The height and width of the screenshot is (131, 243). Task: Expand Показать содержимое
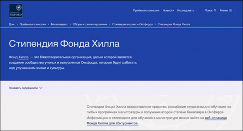click(26, 88)
